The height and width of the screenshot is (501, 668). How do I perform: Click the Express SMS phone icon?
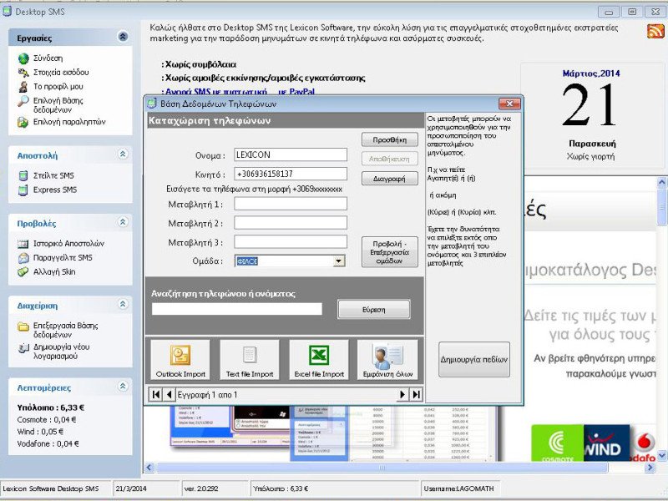click(x=23, y=190)
